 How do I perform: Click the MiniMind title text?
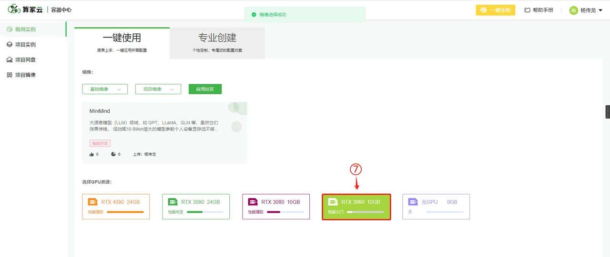click(x=100, y=111)
